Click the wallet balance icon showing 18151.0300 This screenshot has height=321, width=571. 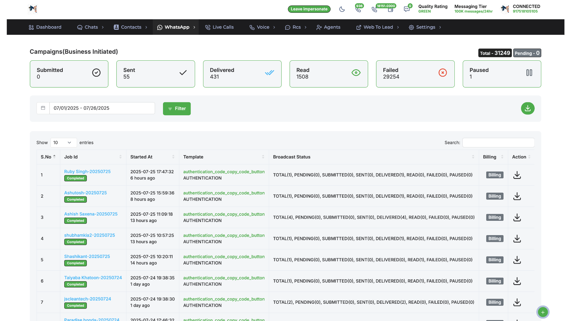(x=390, y=10)
